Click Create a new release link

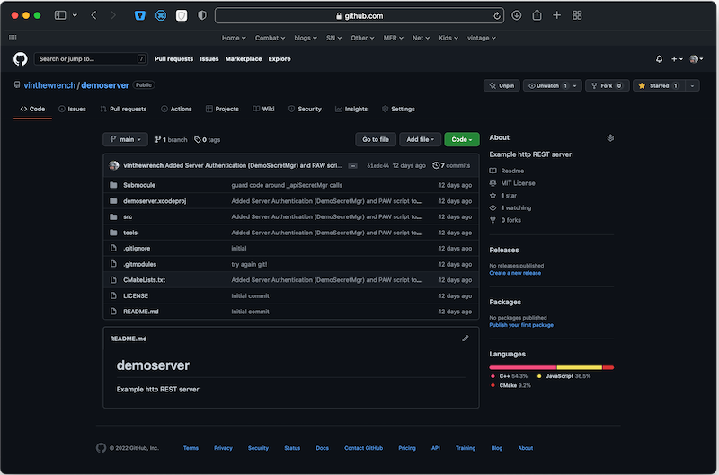click(x=515, y=273)
